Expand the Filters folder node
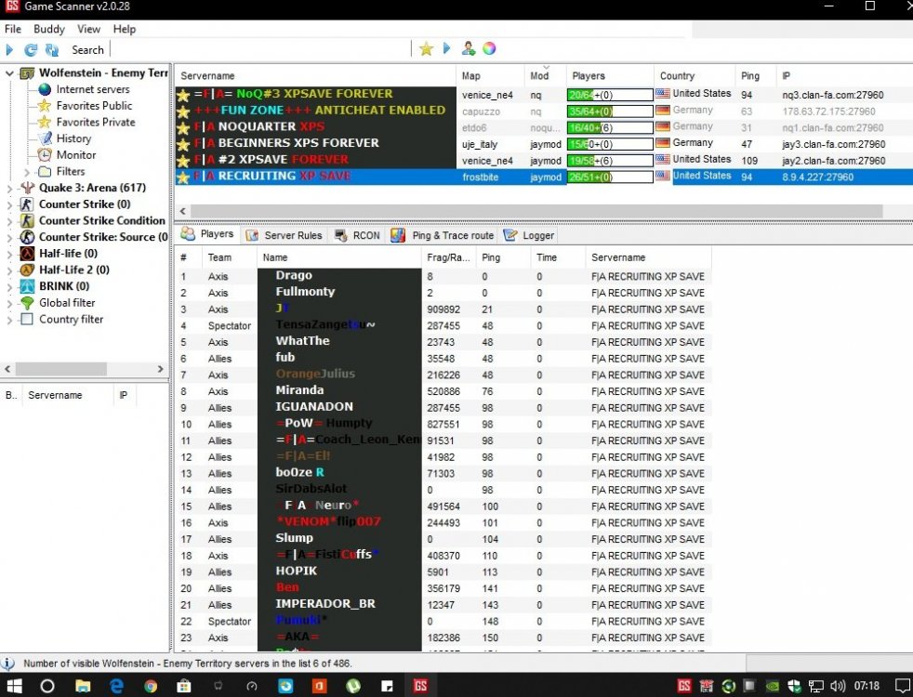This screenshot has width=913, height=697. click(27, 172)
